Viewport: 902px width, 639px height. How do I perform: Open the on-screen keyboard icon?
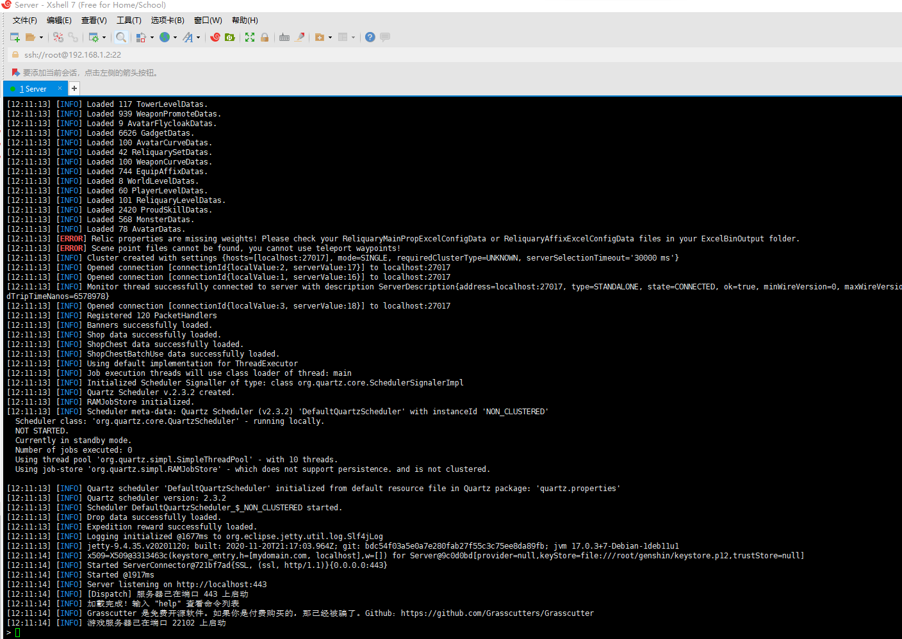285,37
